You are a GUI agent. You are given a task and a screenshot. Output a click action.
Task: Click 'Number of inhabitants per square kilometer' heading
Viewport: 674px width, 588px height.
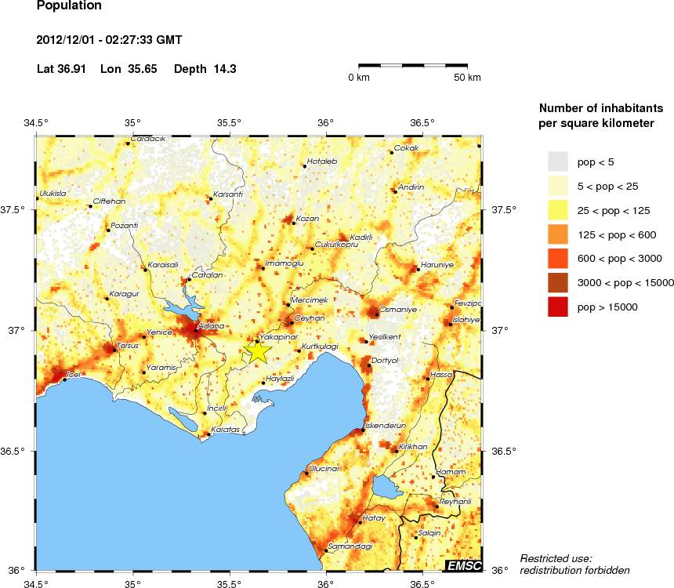pos(601,115)
